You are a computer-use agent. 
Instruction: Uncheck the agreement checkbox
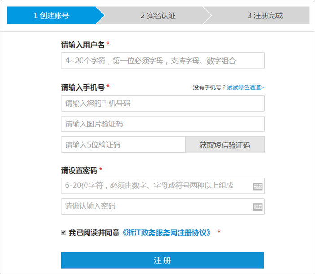point(64,232)
